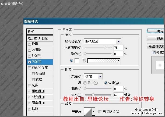
Task: Choose the 居中 center source option
Action: click(85, 83)
